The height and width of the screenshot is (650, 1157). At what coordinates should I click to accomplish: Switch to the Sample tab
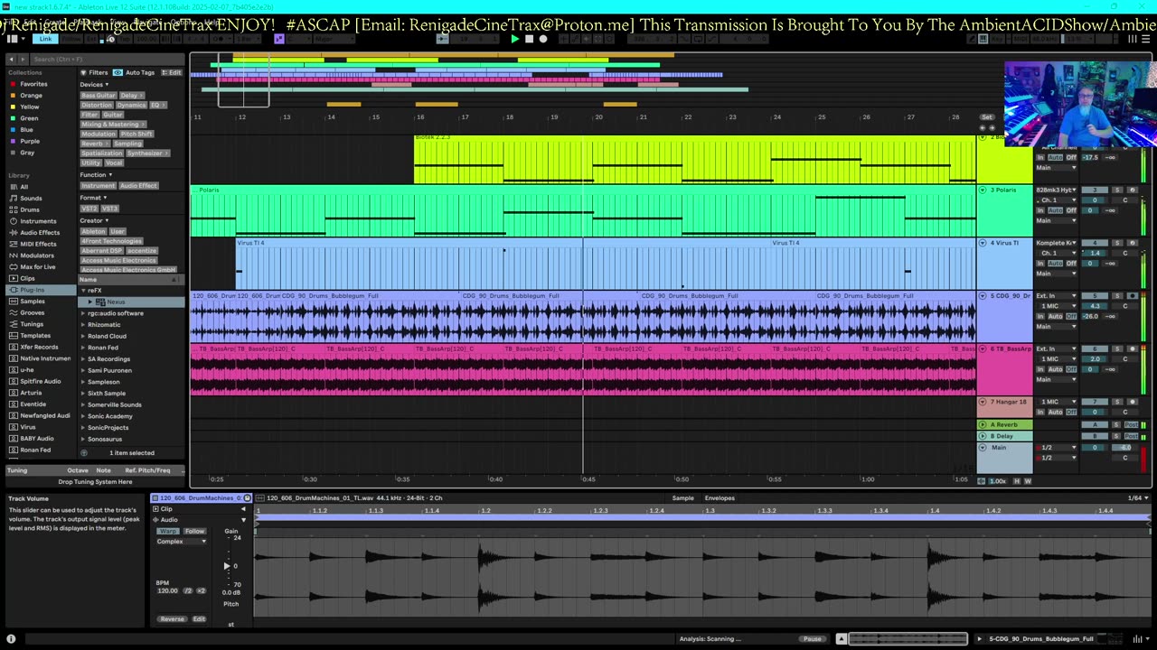682,497
